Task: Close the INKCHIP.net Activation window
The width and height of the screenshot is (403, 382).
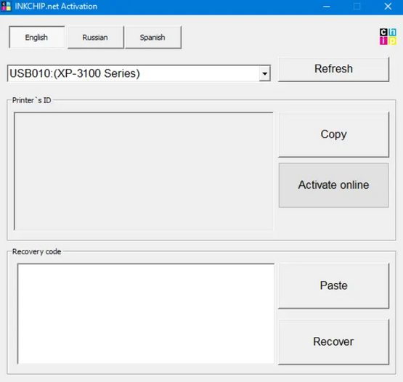Action: click(388, 7)
